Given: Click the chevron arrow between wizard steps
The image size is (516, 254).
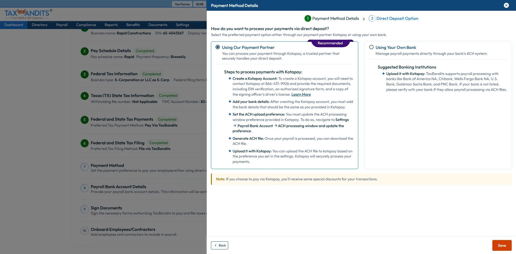Looking at the screenshot, I should [364, 19].
